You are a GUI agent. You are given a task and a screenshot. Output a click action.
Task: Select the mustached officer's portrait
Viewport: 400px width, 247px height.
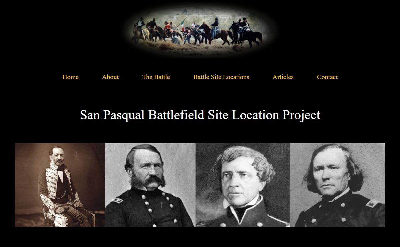pyautogui.click(x=150, y=185)
